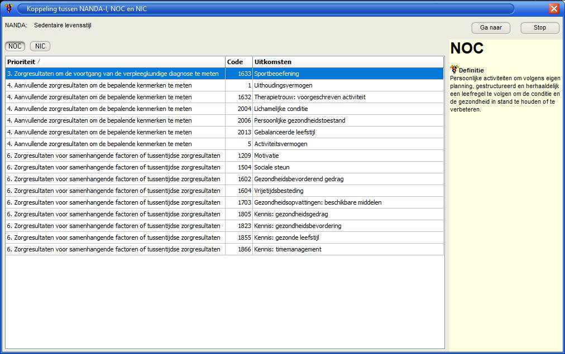The height and width of the screenshot is (354, 565).
Task: Select the Sportbeoefening row
Action: (x=276, y=74)
